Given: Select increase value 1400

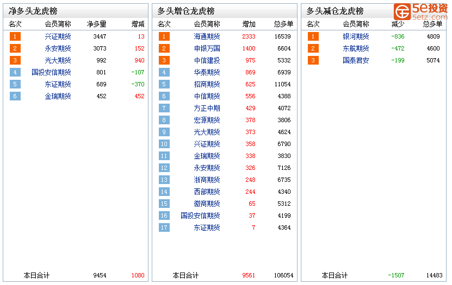Looking at the screenshot, I should [x=249, y=48].
